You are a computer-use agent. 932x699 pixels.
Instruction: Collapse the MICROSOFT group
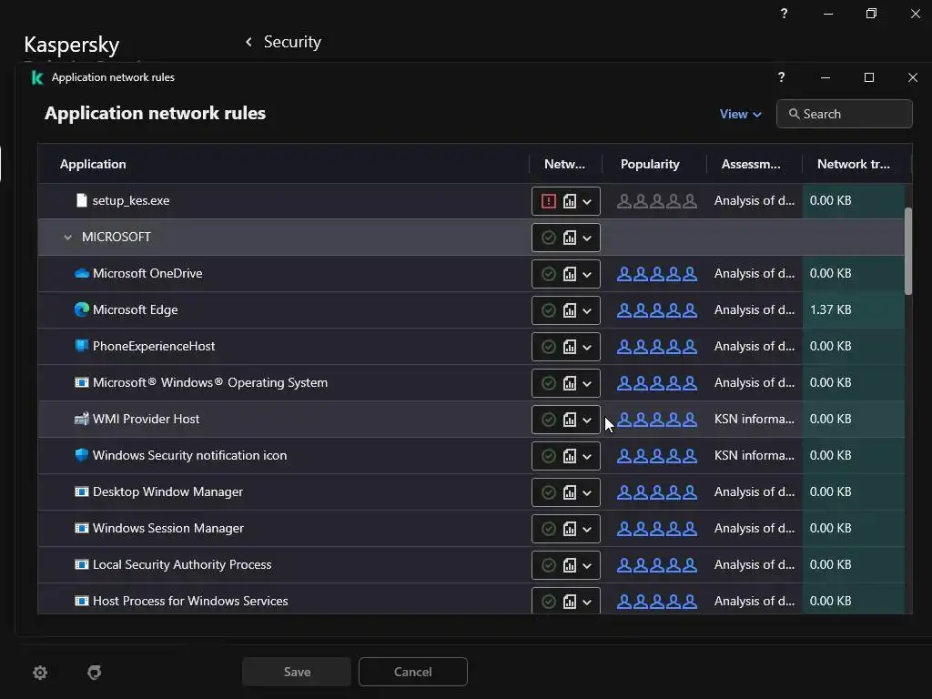[67, 238]
